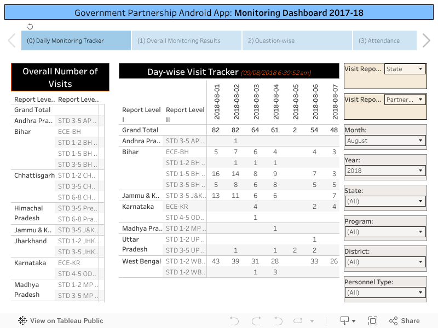
Task: Expand the Program filter dropdown
Action: [385, 232]
